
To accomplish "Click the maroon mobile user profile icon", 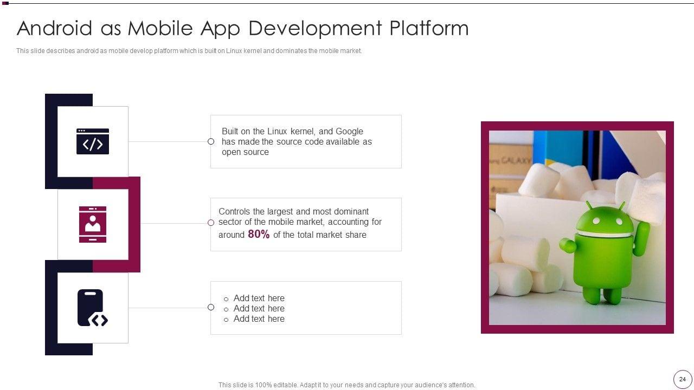I will 93,224.
